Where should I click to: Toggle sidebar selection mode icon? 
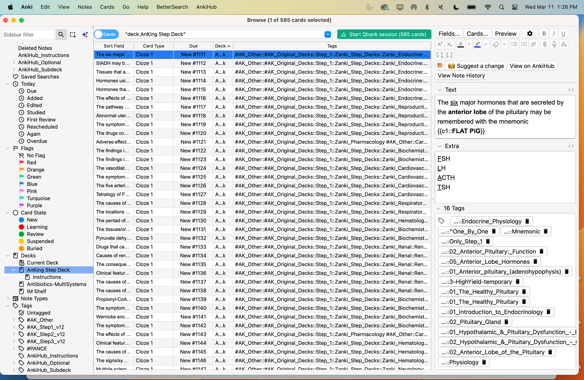(73, 35)
